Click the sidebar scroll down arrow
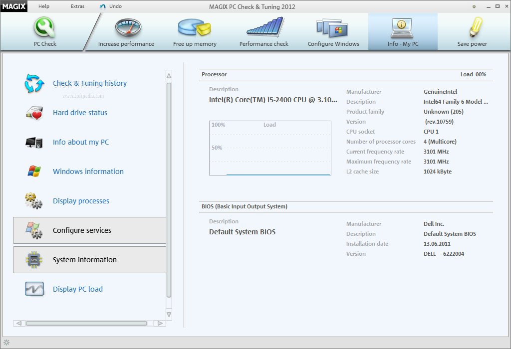 (x=169, y=315)
